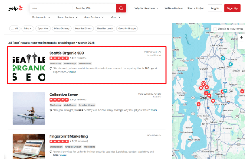Expand the Auto Services menu

[x=94, y=17]
